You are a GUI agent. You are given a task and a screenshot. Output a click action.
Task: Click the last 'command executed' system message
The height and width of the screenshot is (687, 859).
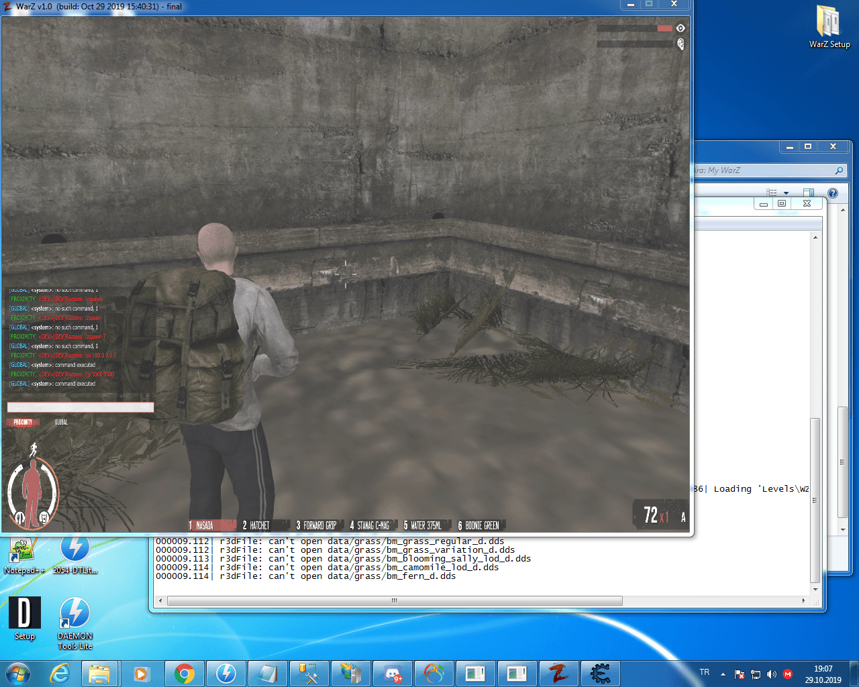tap(52, 384)
